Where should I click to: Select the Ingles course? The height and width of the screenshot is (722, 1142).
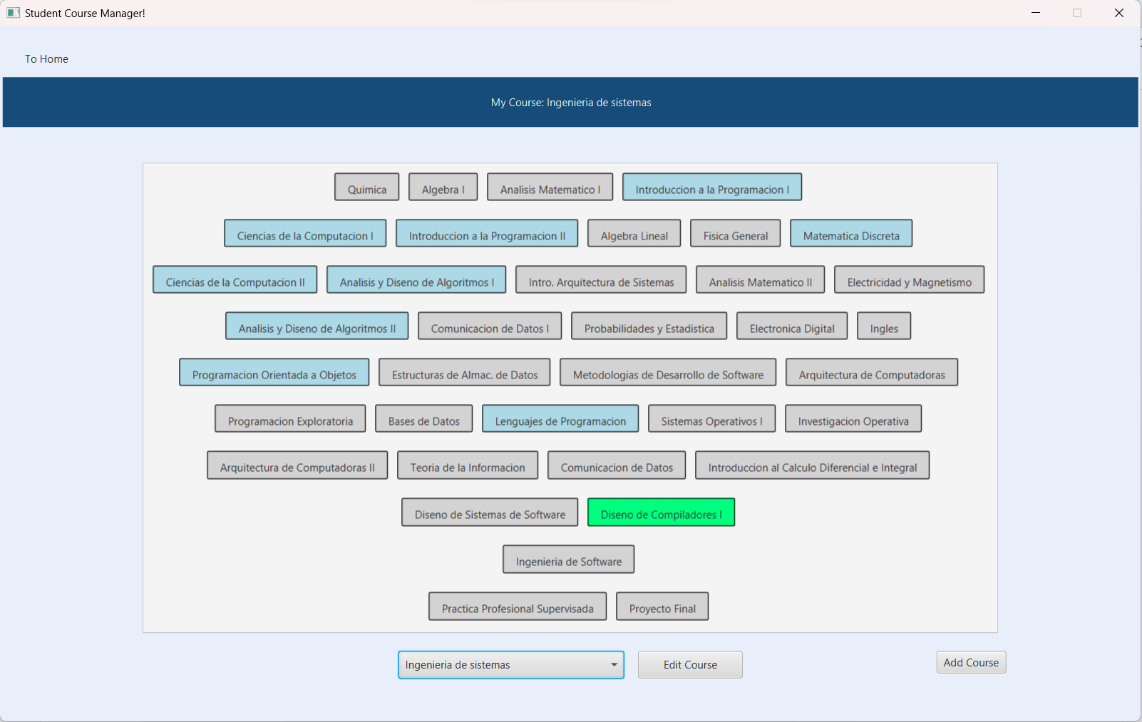click(883, 326)
